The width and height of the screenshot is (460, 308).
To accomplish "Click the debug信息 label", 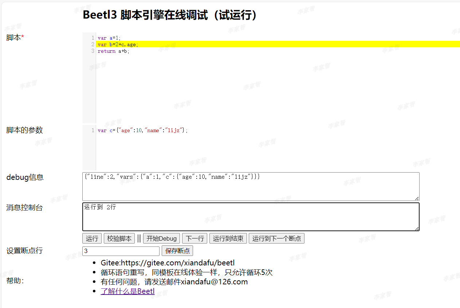I will tap(25, 177).
